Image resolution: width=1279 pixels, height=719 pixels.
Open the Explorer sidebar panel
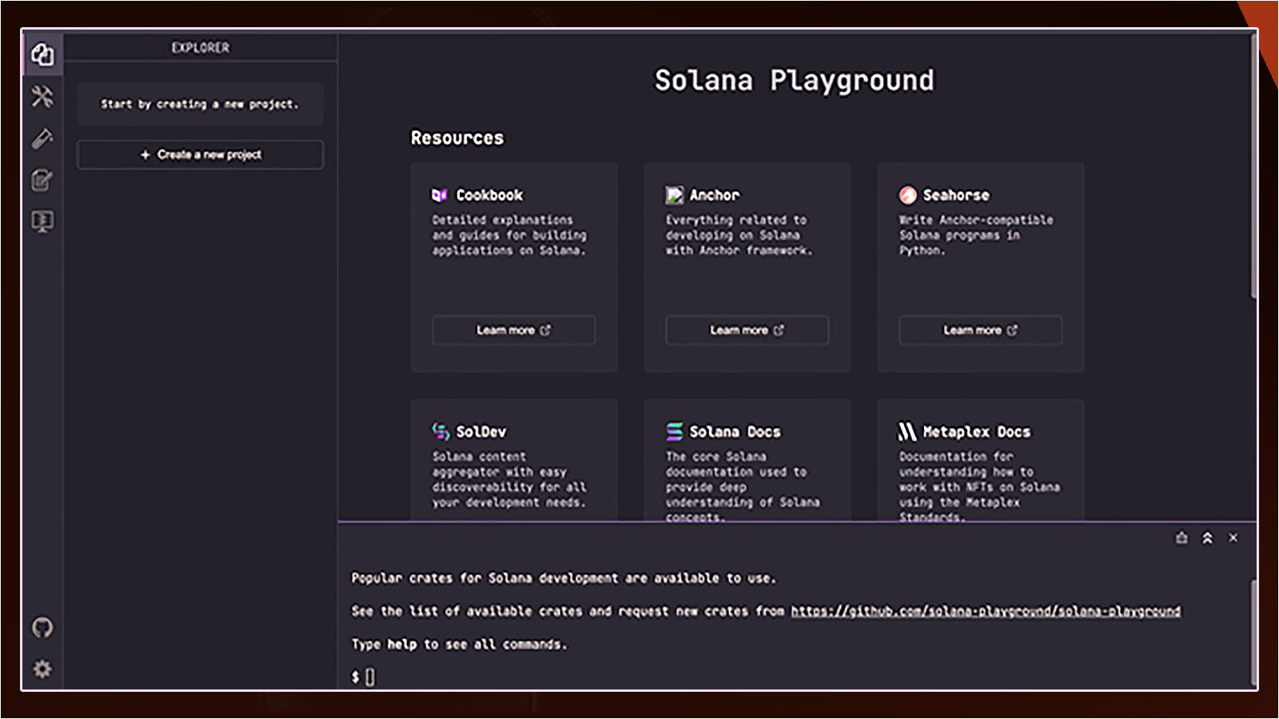point(43,54)
